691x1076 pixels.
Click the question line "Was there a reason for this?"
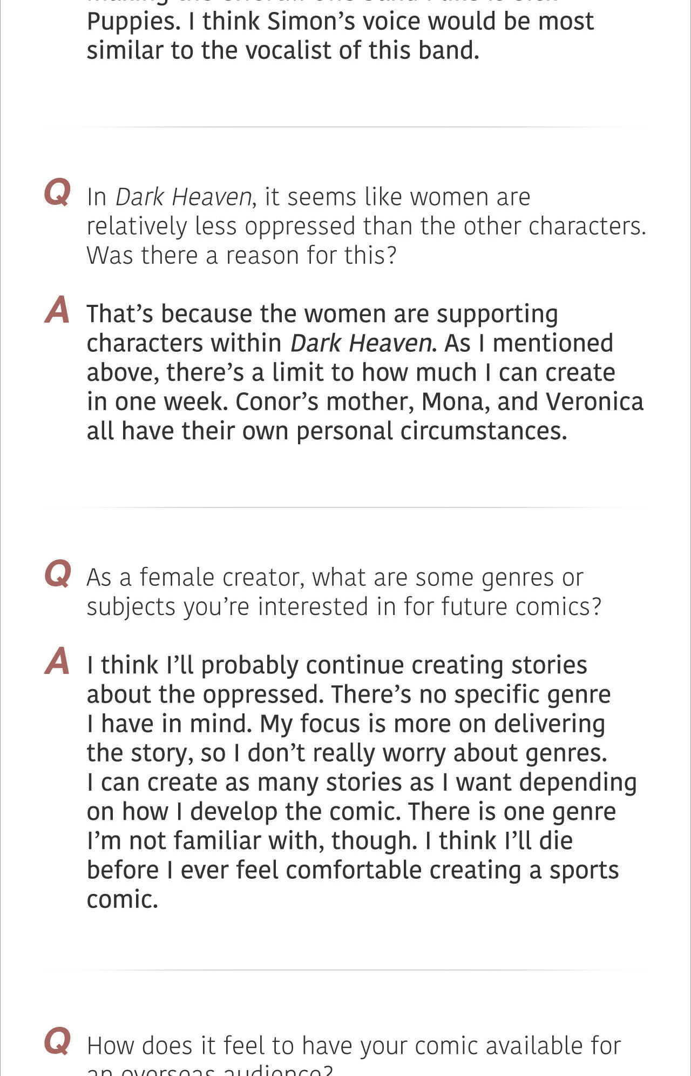point(241,255)
